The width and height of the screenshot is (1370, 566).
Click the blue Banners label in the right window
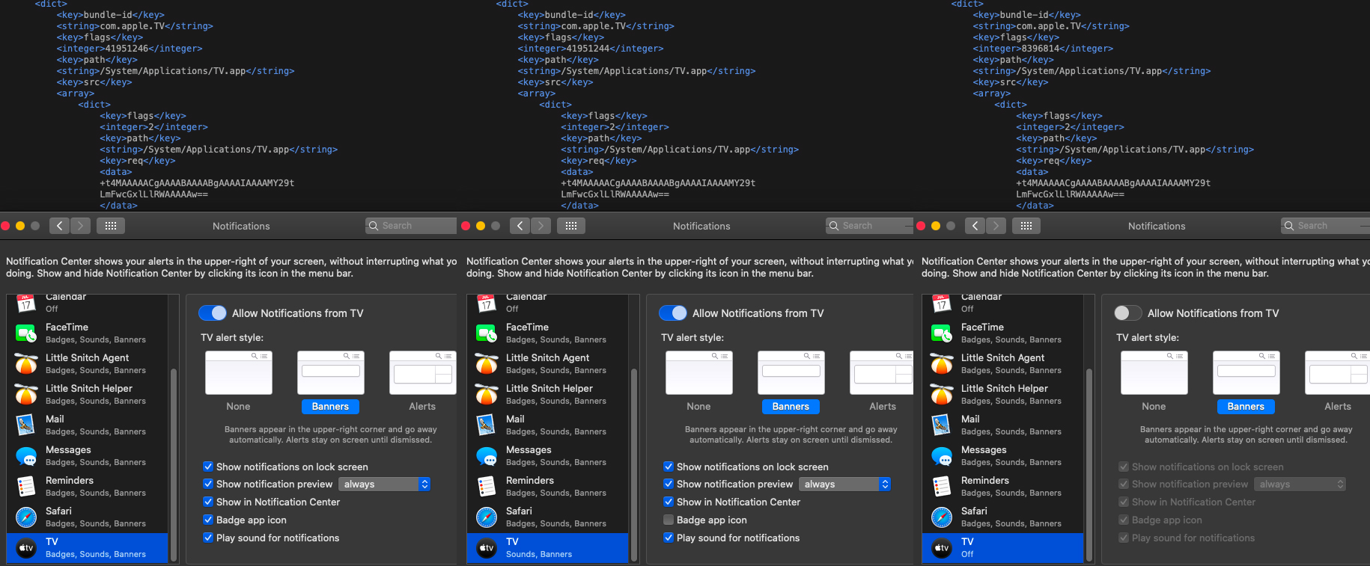[1246, 407]
